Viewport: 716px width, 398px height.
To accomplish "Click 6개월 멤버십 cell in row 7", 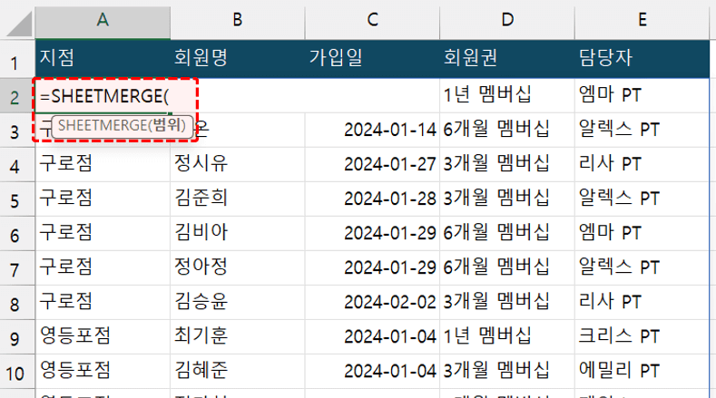I will pos(507,268).
